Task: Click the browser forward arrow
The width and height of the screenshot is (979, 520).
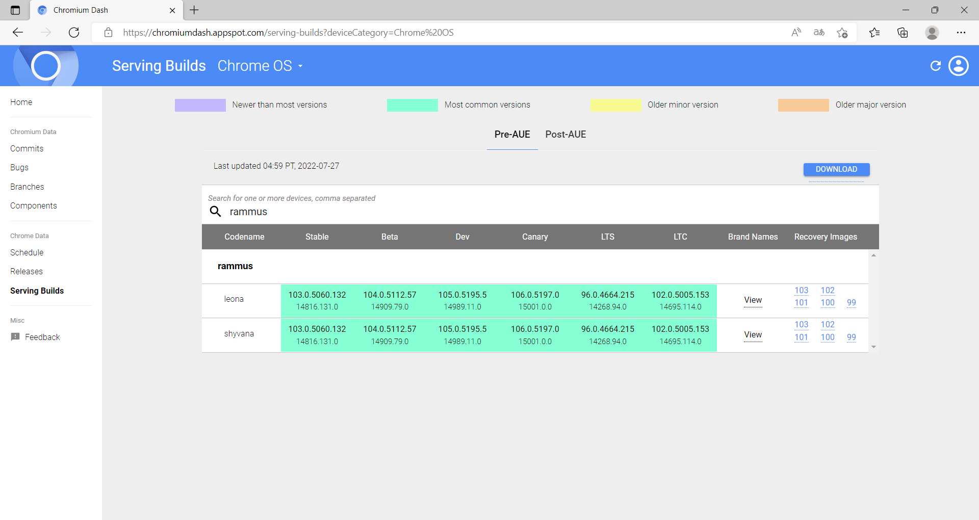Action: click(x=46, y=33)
